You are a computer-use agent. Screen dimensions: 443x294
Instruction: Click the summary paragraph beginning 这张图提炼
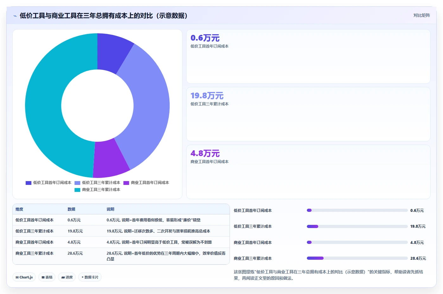point(328,275)
